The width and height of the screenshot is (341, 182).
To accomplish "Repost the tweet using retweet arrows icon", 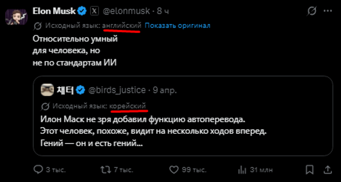I will point(105,170).
